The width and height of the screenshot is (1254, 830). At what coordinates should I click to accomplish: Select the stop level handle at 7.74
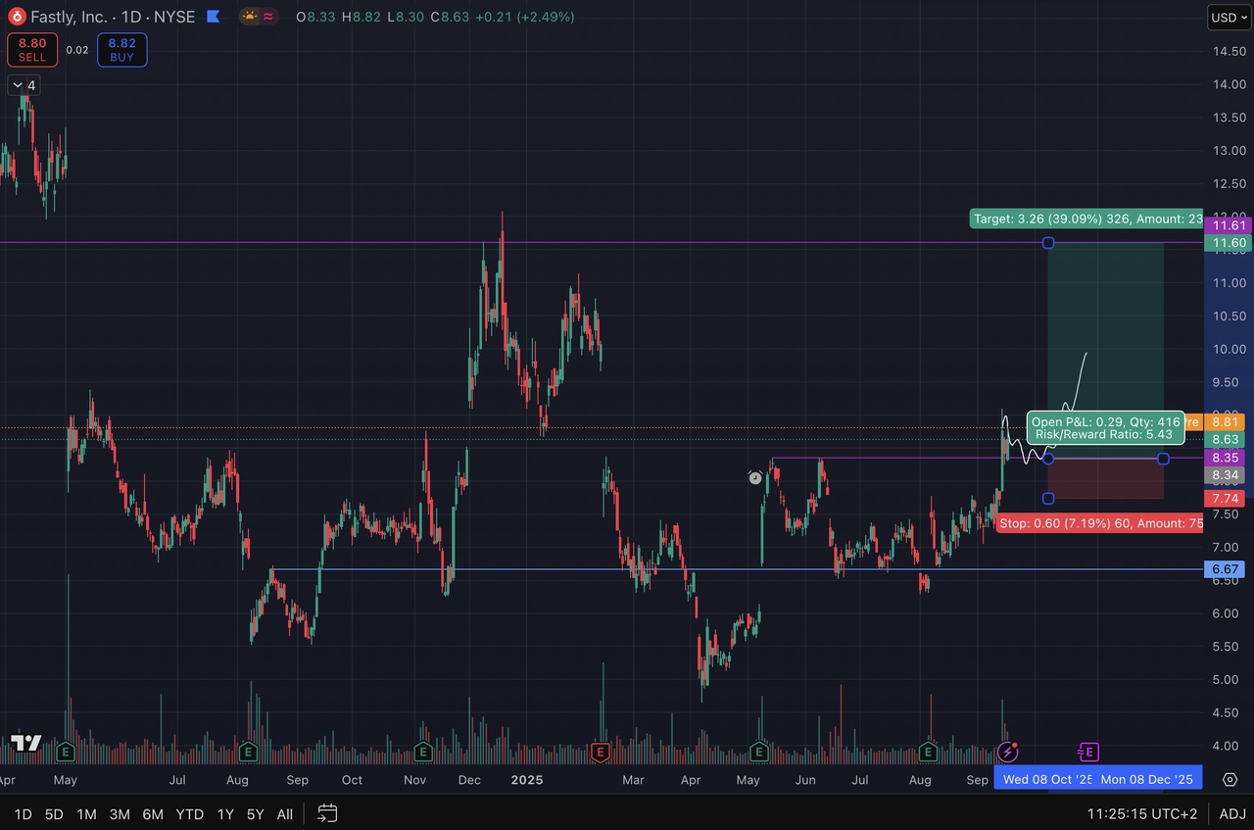(x=1048, y=499)
